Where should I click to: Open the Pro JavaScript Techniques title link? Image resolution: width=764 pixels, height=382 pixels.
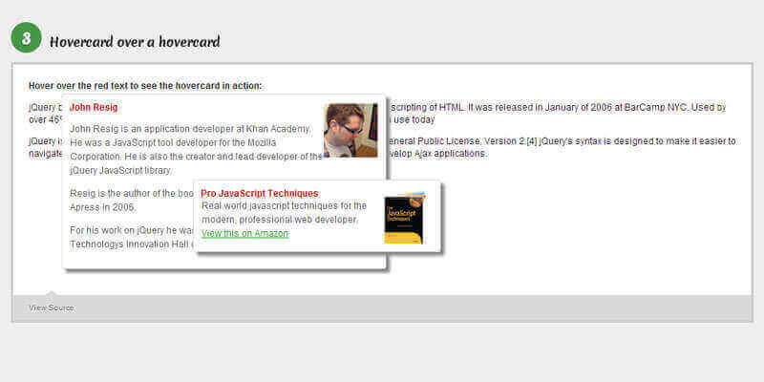[x=260, y=194]
